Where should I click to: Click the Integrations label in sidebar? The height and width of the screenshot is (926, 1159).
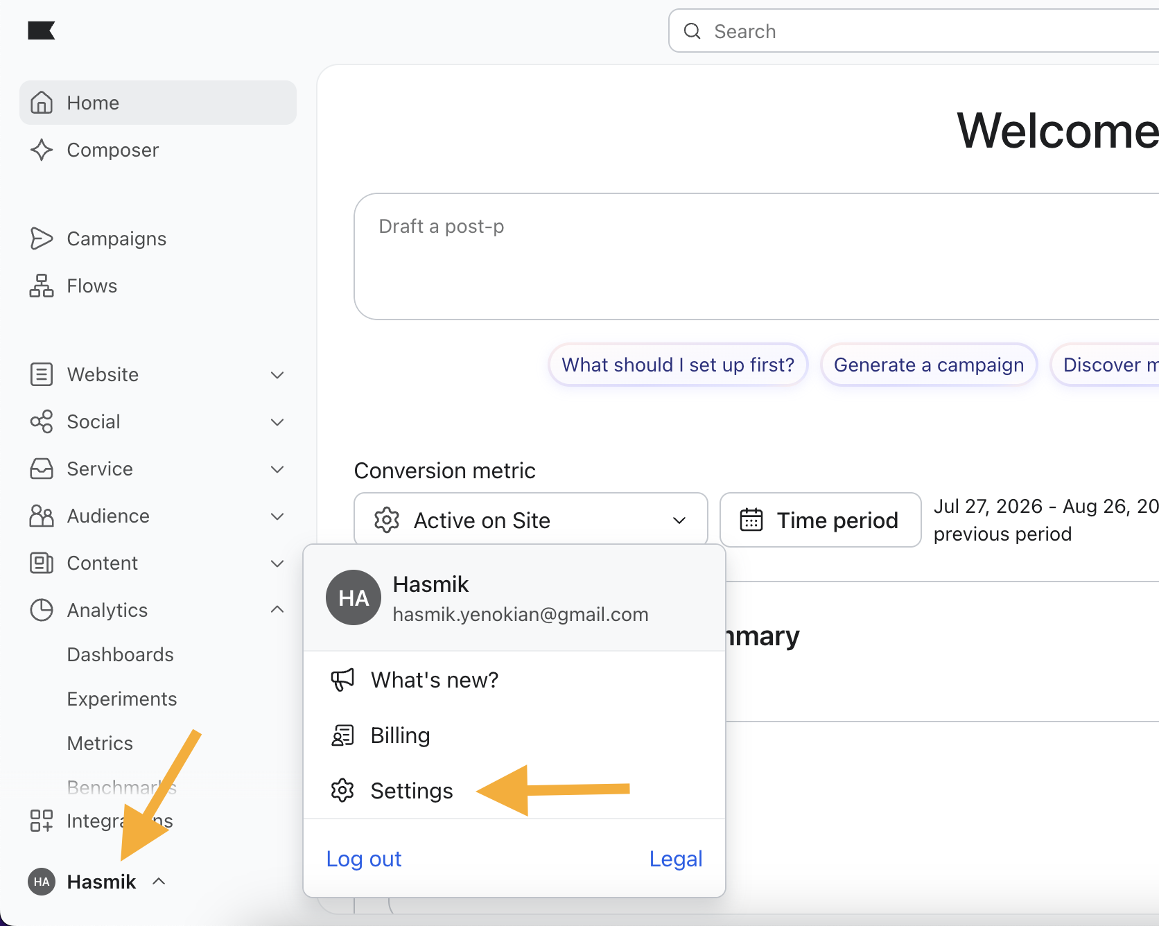point(120,821)
